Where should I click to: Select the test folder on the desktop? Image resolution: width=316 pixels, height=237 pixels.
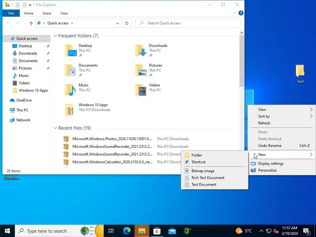300,74
